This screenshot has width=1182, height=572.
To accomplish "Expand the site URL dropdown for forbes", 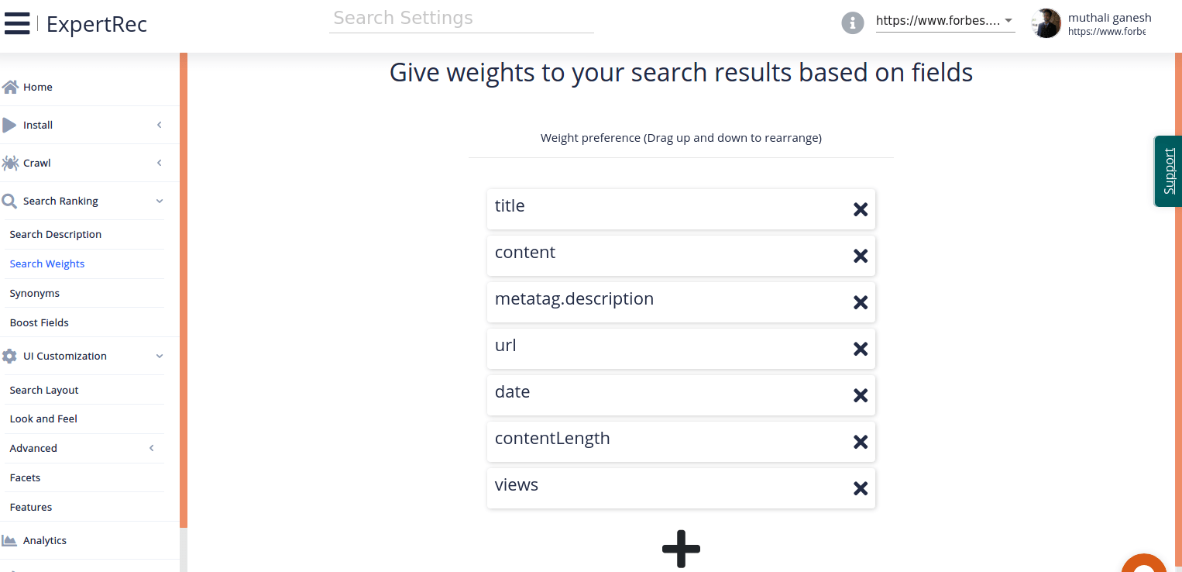I will point(1008,20).
